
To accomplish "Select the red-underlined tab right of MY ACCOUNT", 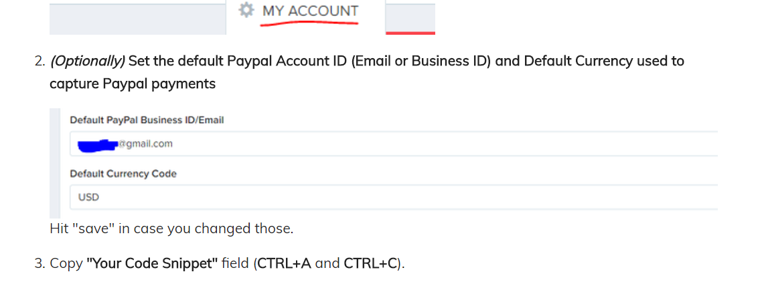I will click(x=410, y=17).
